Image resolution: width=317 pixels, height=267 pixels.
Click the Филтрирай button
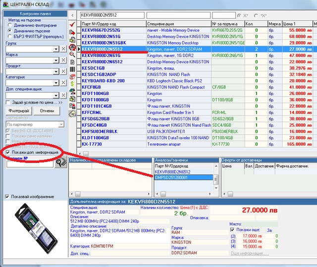pos(19,111)
